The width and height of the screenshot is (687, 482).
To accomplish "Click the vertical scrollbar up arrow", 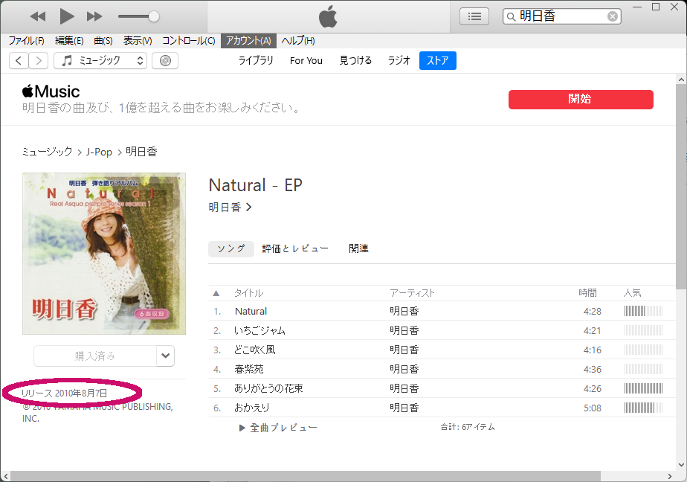I will (681, 80).
